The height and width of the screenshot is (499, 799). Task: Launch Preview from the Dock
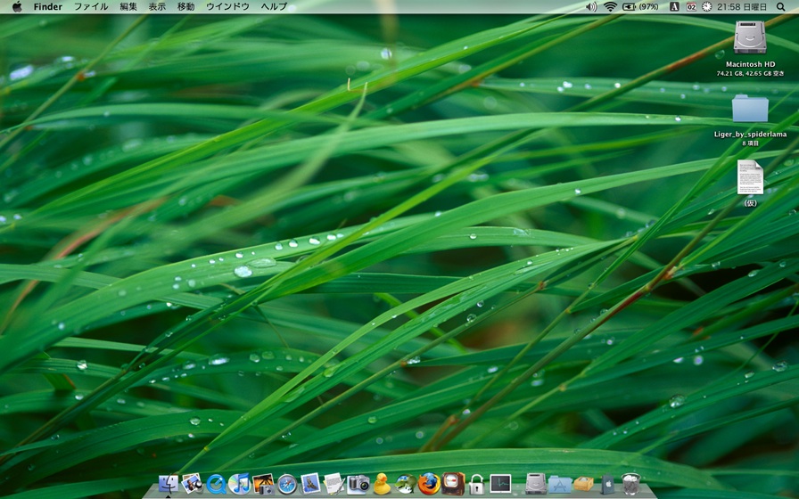(192, 483)
